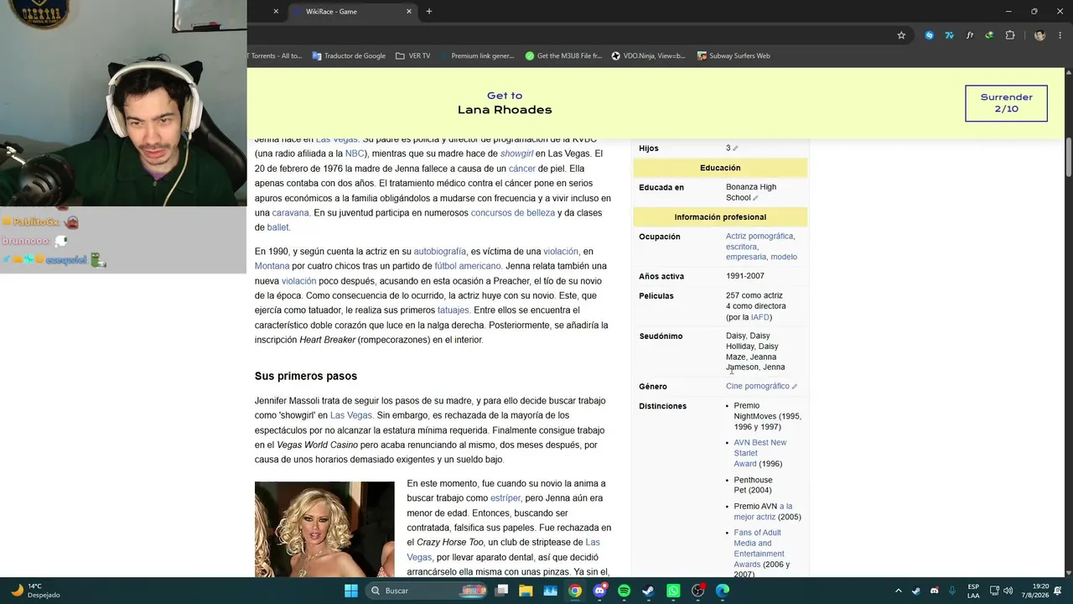Open the Windows Start menu
The image size is (1073, 604).
[351, 591]
